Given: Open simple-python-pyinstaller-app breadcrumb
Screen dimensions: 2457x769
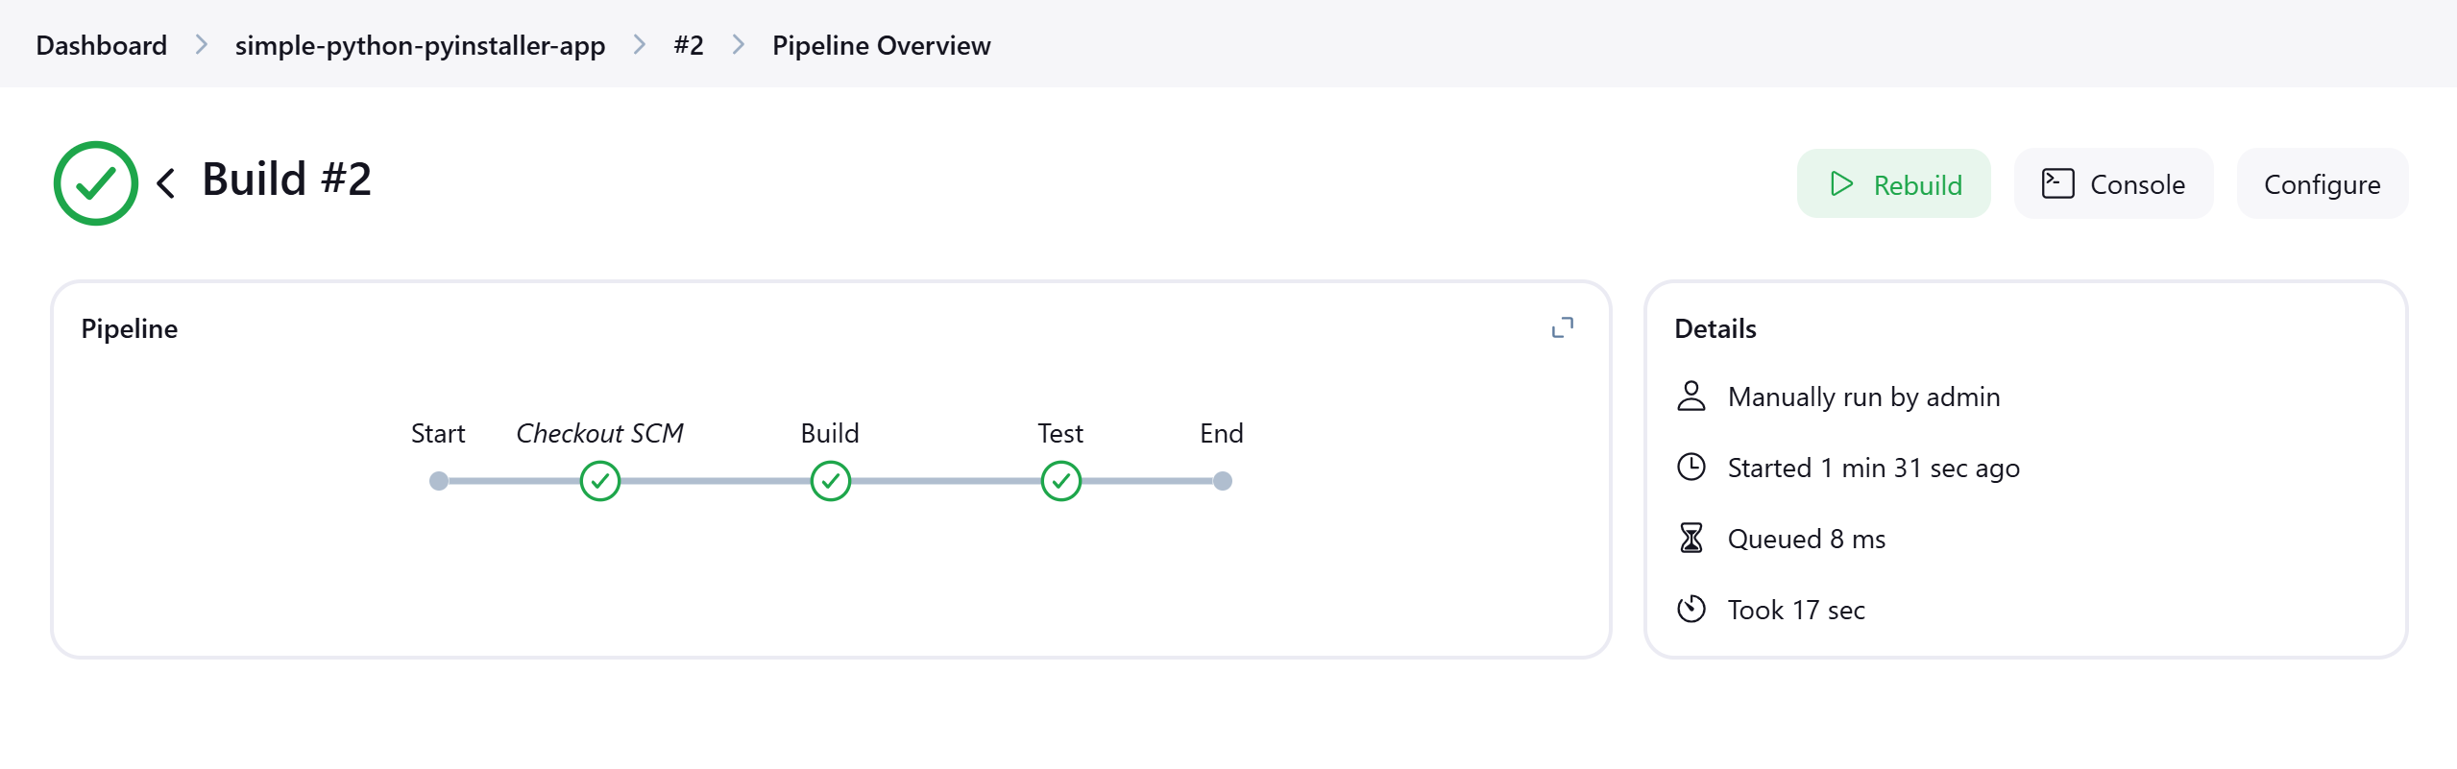Looking at the screenshot, I should (x=420, y=45).
